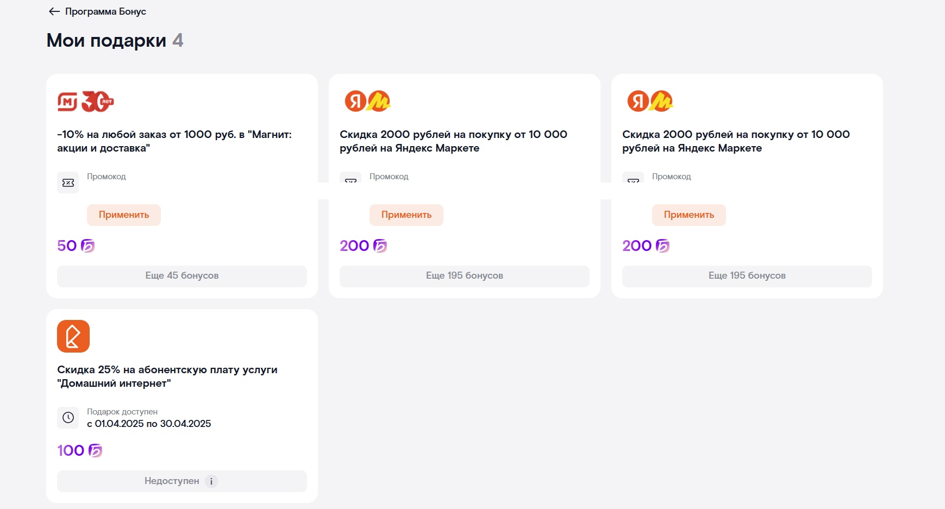Click the back arrow to Программа Бонус
This screenshot has height=509, width=945.
pos(54,11)
